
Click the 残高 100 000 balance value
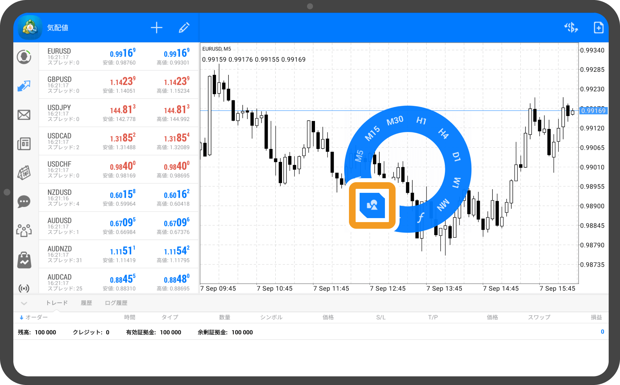[x=45, y=332]
